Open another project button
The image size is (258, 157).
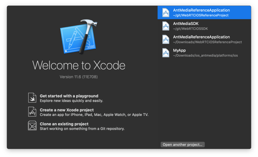[183, 145]
